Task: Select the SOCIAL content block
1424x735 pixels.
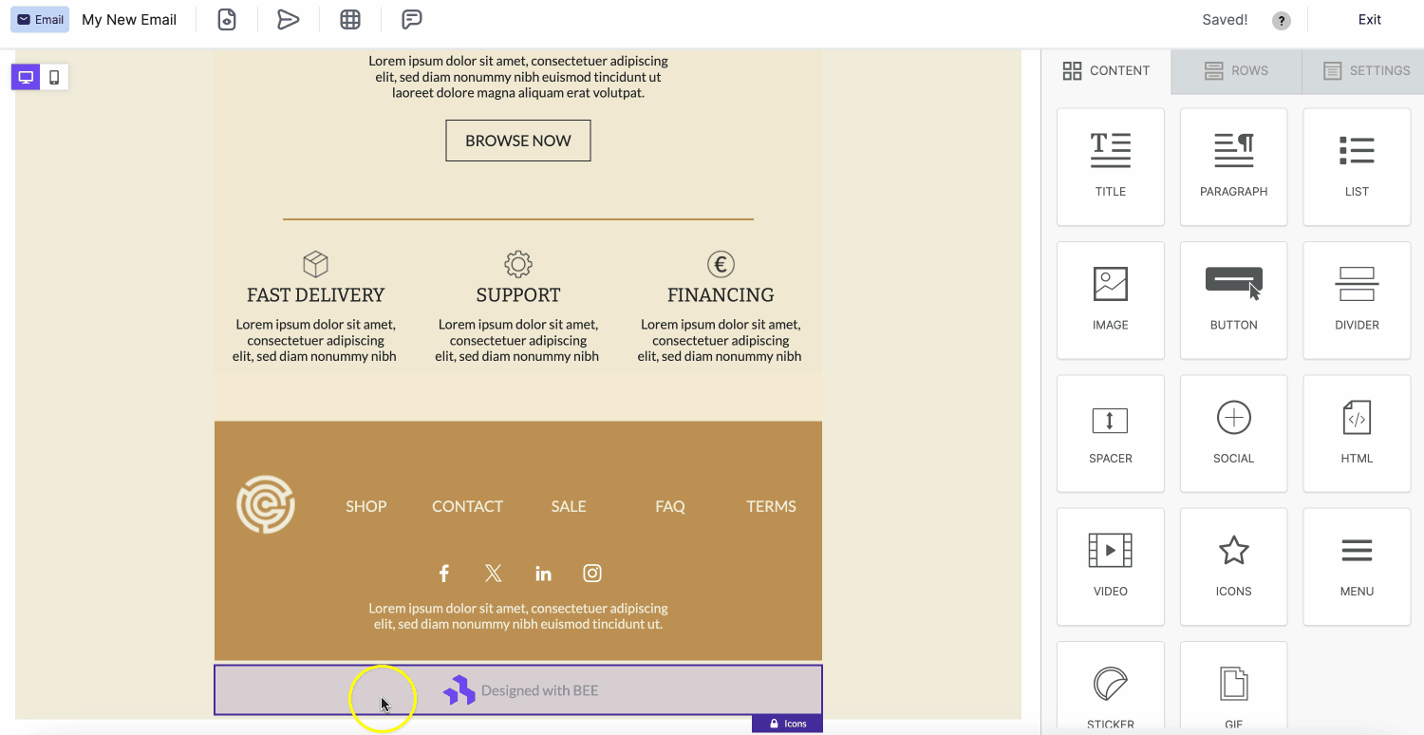Action: coord(1234,433)
